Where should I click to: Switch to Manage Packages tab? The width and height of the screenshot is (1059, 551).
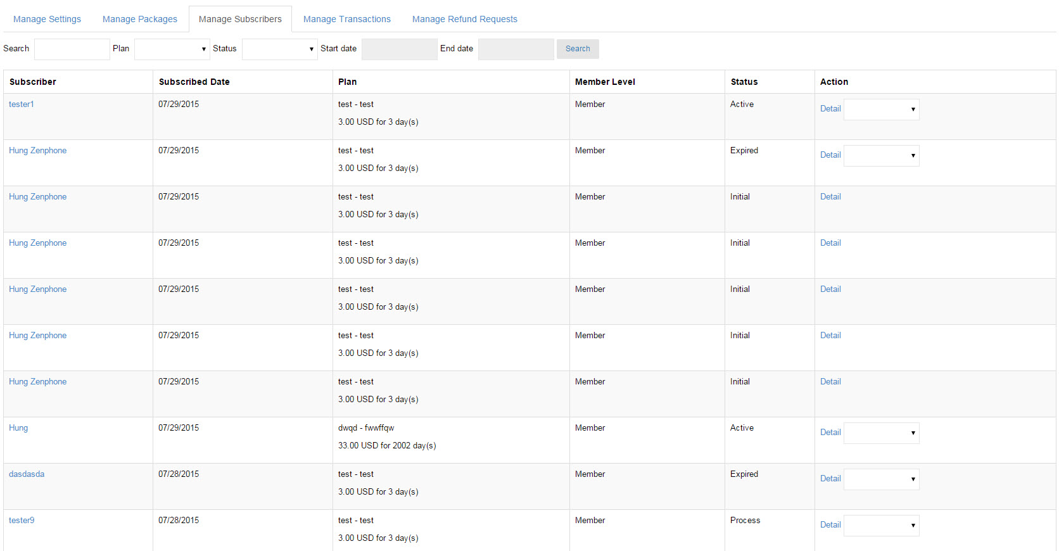pyautogui.click(x=140, y=19)
